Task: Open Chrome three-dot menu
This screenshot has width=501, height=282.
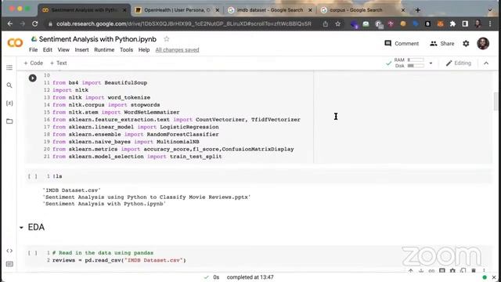Action: pyautogui.click(x=490, y=24)
